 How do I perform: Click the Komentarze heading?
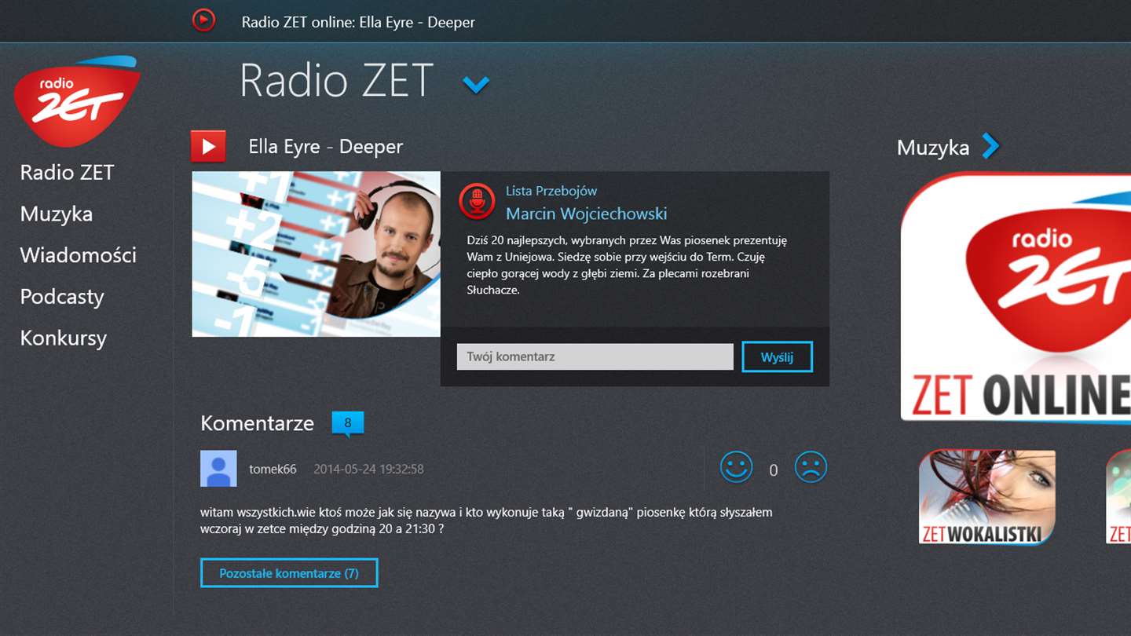(x=258, y=423)
